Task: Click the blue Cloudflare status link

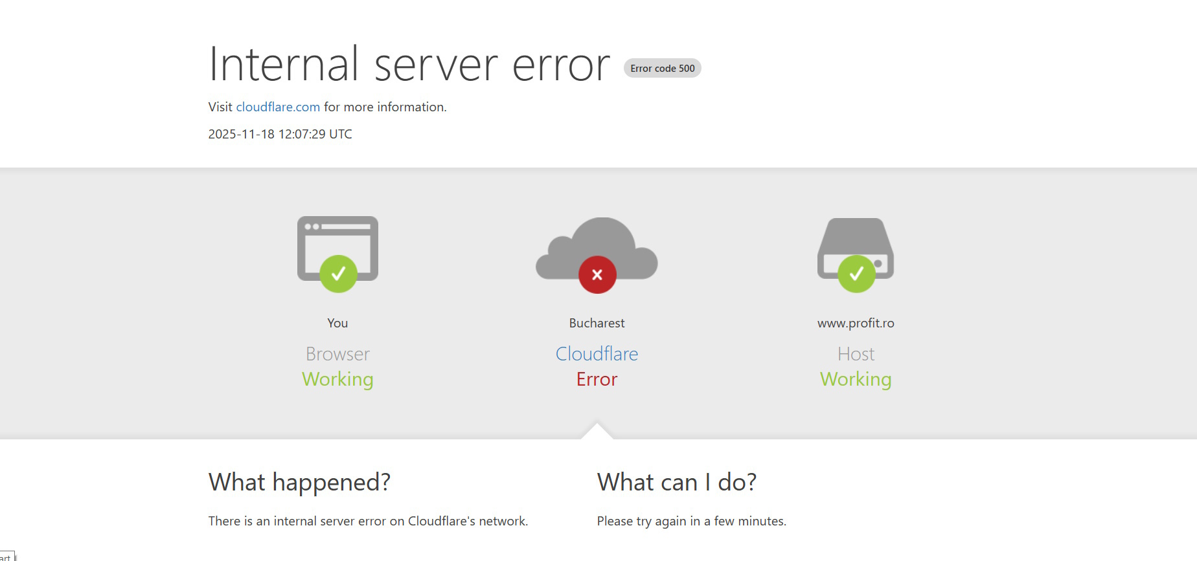Action: point(597,354)
